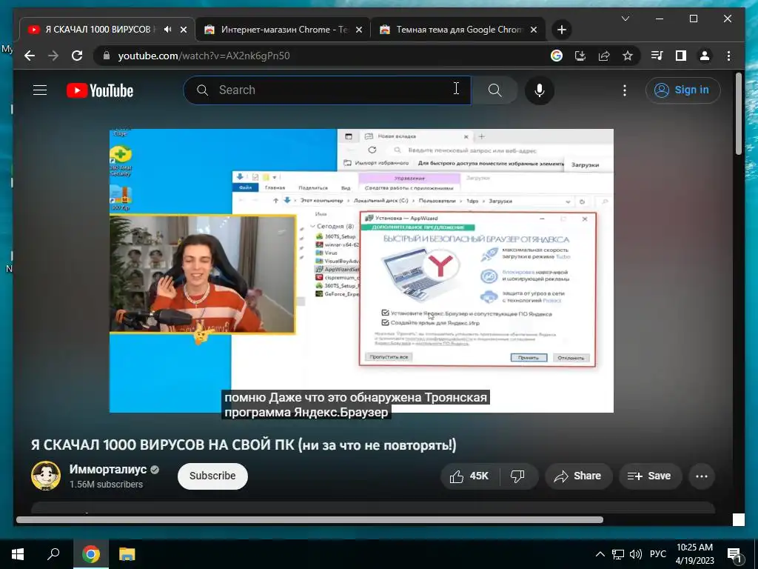The width and height of the screenshot is (758, 569).
Task: Switch input language РУС indicator
Action: pyautogui.click(x=658, y=554)
